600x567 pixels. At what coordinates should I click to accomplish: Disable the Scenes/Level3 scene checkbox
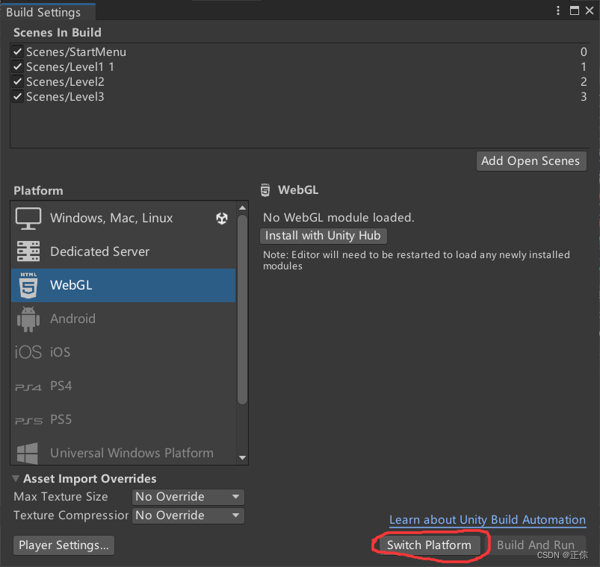18,97
